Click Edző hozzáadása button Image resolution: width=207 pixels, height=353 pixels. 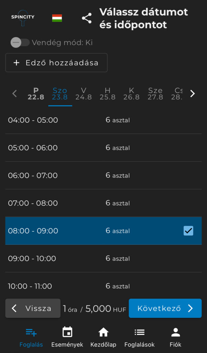coord(56,63)
